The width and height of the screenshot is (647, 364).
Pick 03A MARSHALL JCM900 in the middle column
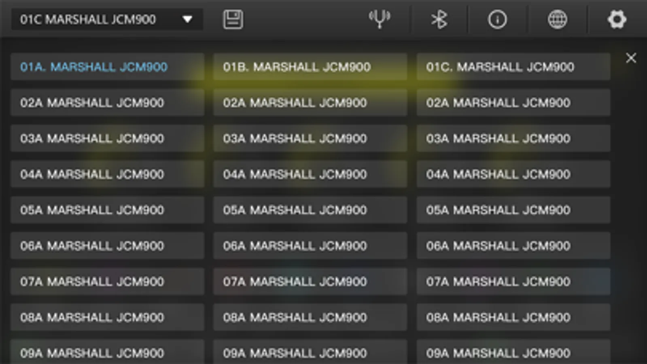tap(310, 138)
